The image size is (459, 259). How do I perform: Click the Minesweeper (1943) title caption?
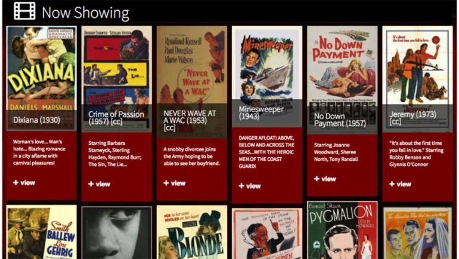pos(261,113)
